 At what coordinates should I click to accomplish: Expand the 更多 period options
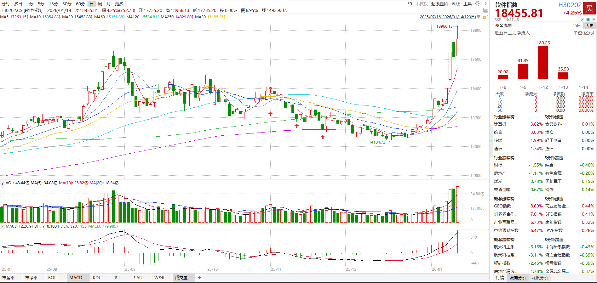(x=119, y=4)
